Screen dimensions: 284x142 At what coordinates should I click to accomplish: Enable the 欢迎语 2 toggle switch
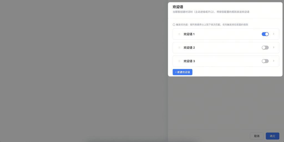point(265,48)
